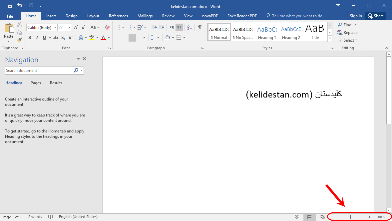
Task: Center the paragraph text
Action: pyautogui.click(x=125, y=38)
